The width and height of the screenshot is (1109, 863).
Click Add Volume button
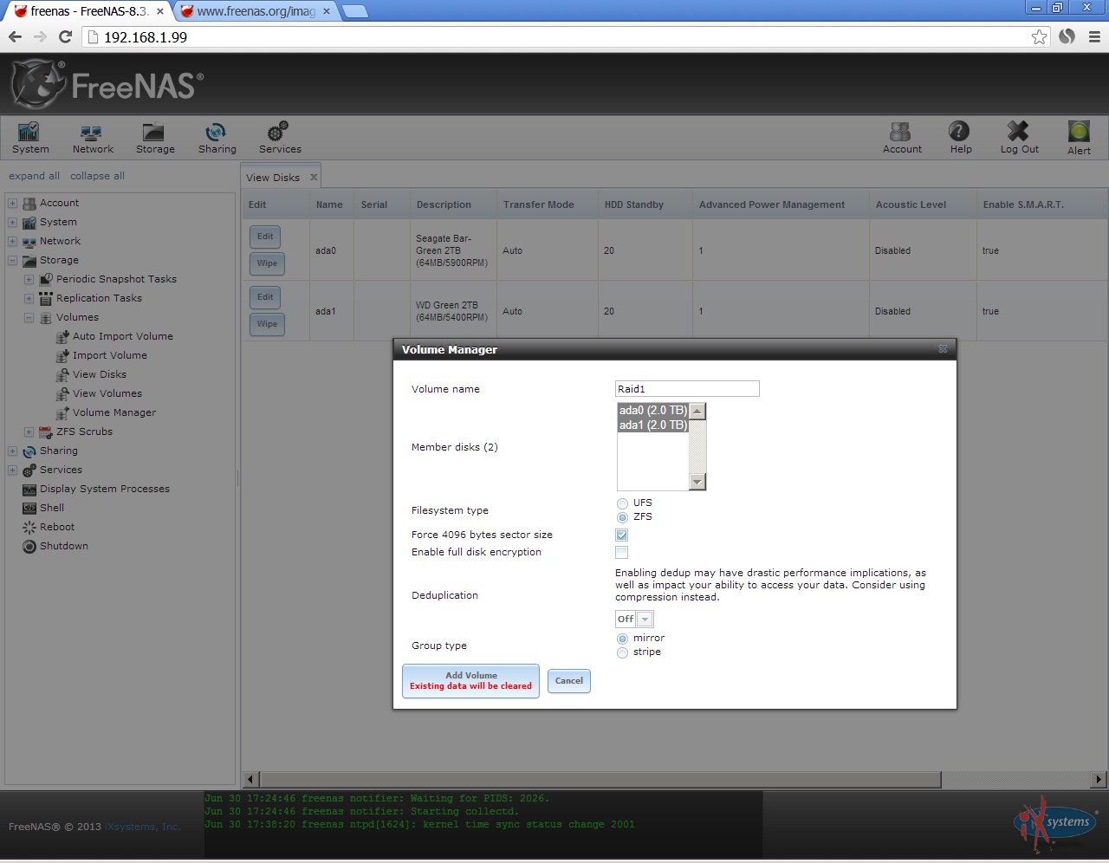tap(470, 680)
